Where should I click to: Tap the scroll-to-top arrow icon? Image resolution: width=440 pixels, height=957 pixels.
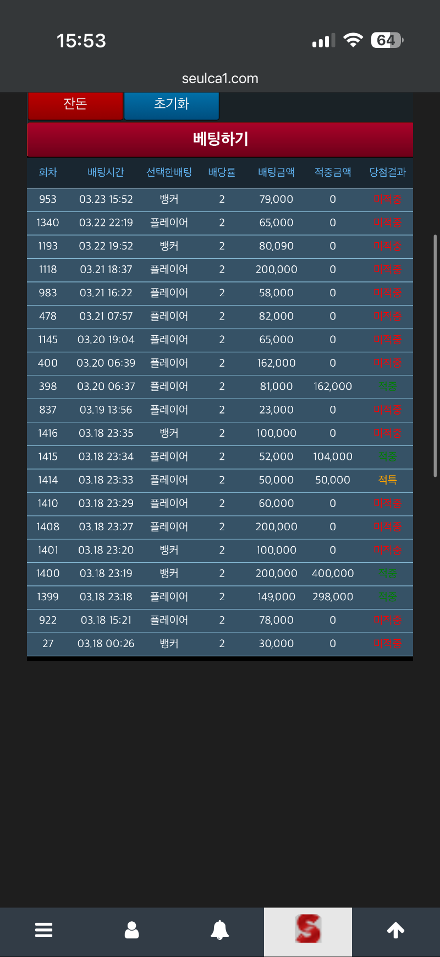[x=396, y=930]
